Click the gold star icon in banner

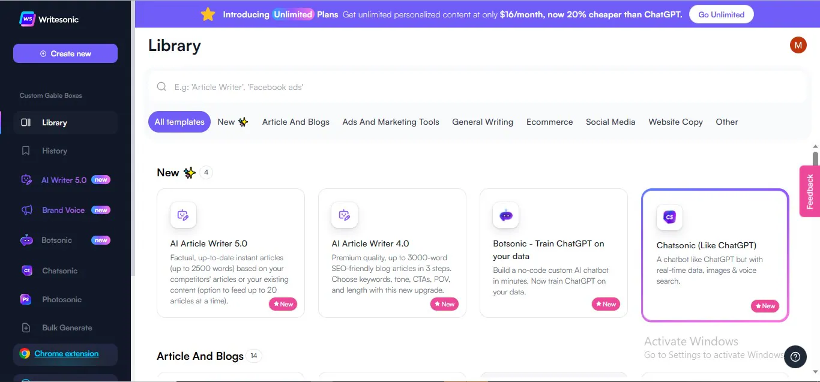[x=208, y=14]
